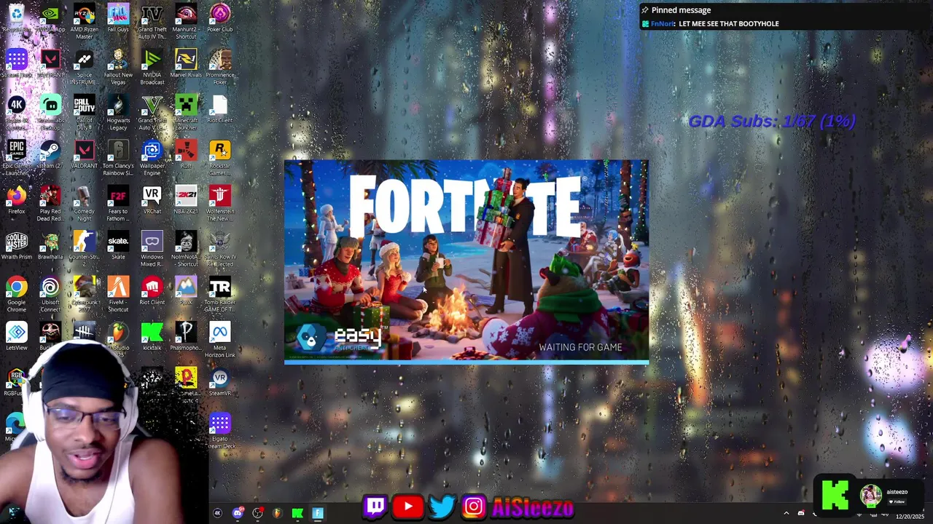This screenshot has height=524, width=933.
Task: Open Wolfenstein The New Order shortcut
Action: (219, 204)
